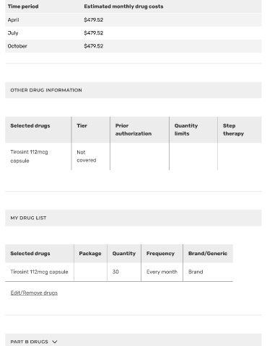Select the My Drug List section header
267x346 pixels.
[x=133, y=218]
